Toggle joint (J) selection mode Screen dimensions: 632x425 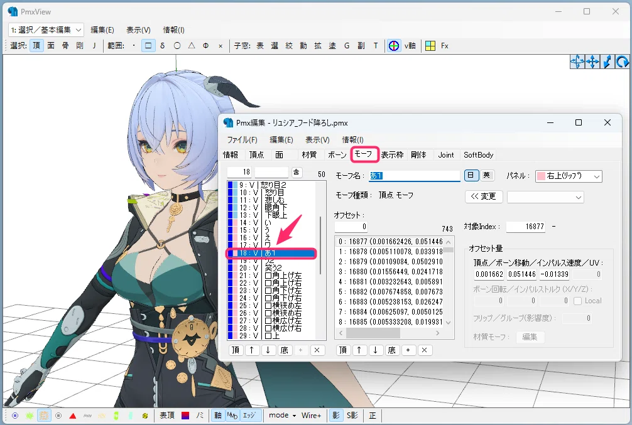(x=94, y=46)
